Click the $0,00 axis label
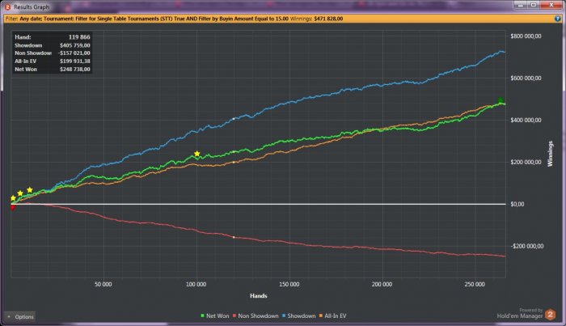 click(517, 204)
